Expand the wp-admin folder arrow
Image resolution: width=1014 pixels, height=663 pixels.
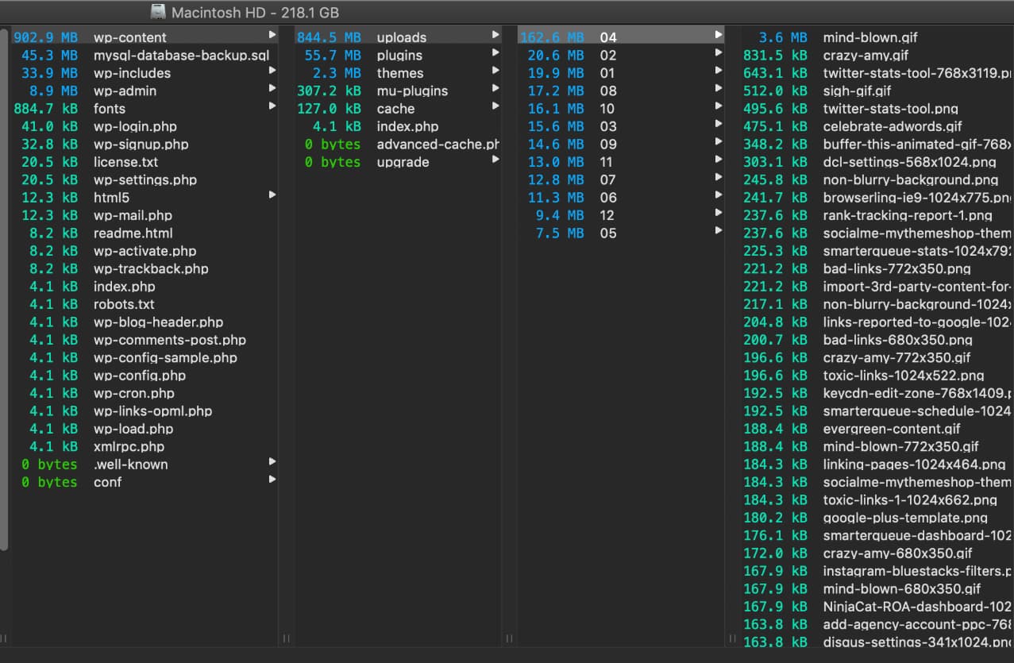coord(272,90)
